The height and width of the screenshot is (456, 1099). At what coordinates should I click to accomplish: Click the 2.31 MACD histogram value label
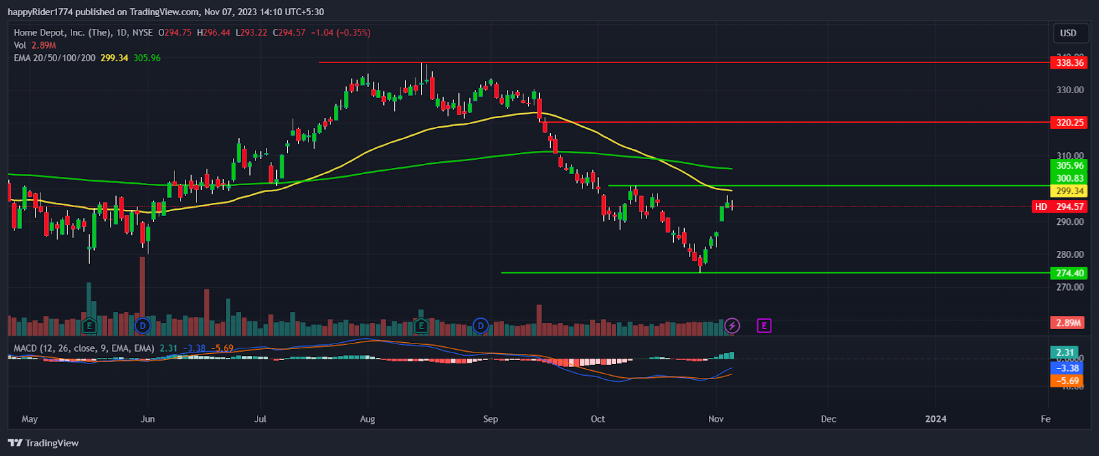pos(1065,352)
